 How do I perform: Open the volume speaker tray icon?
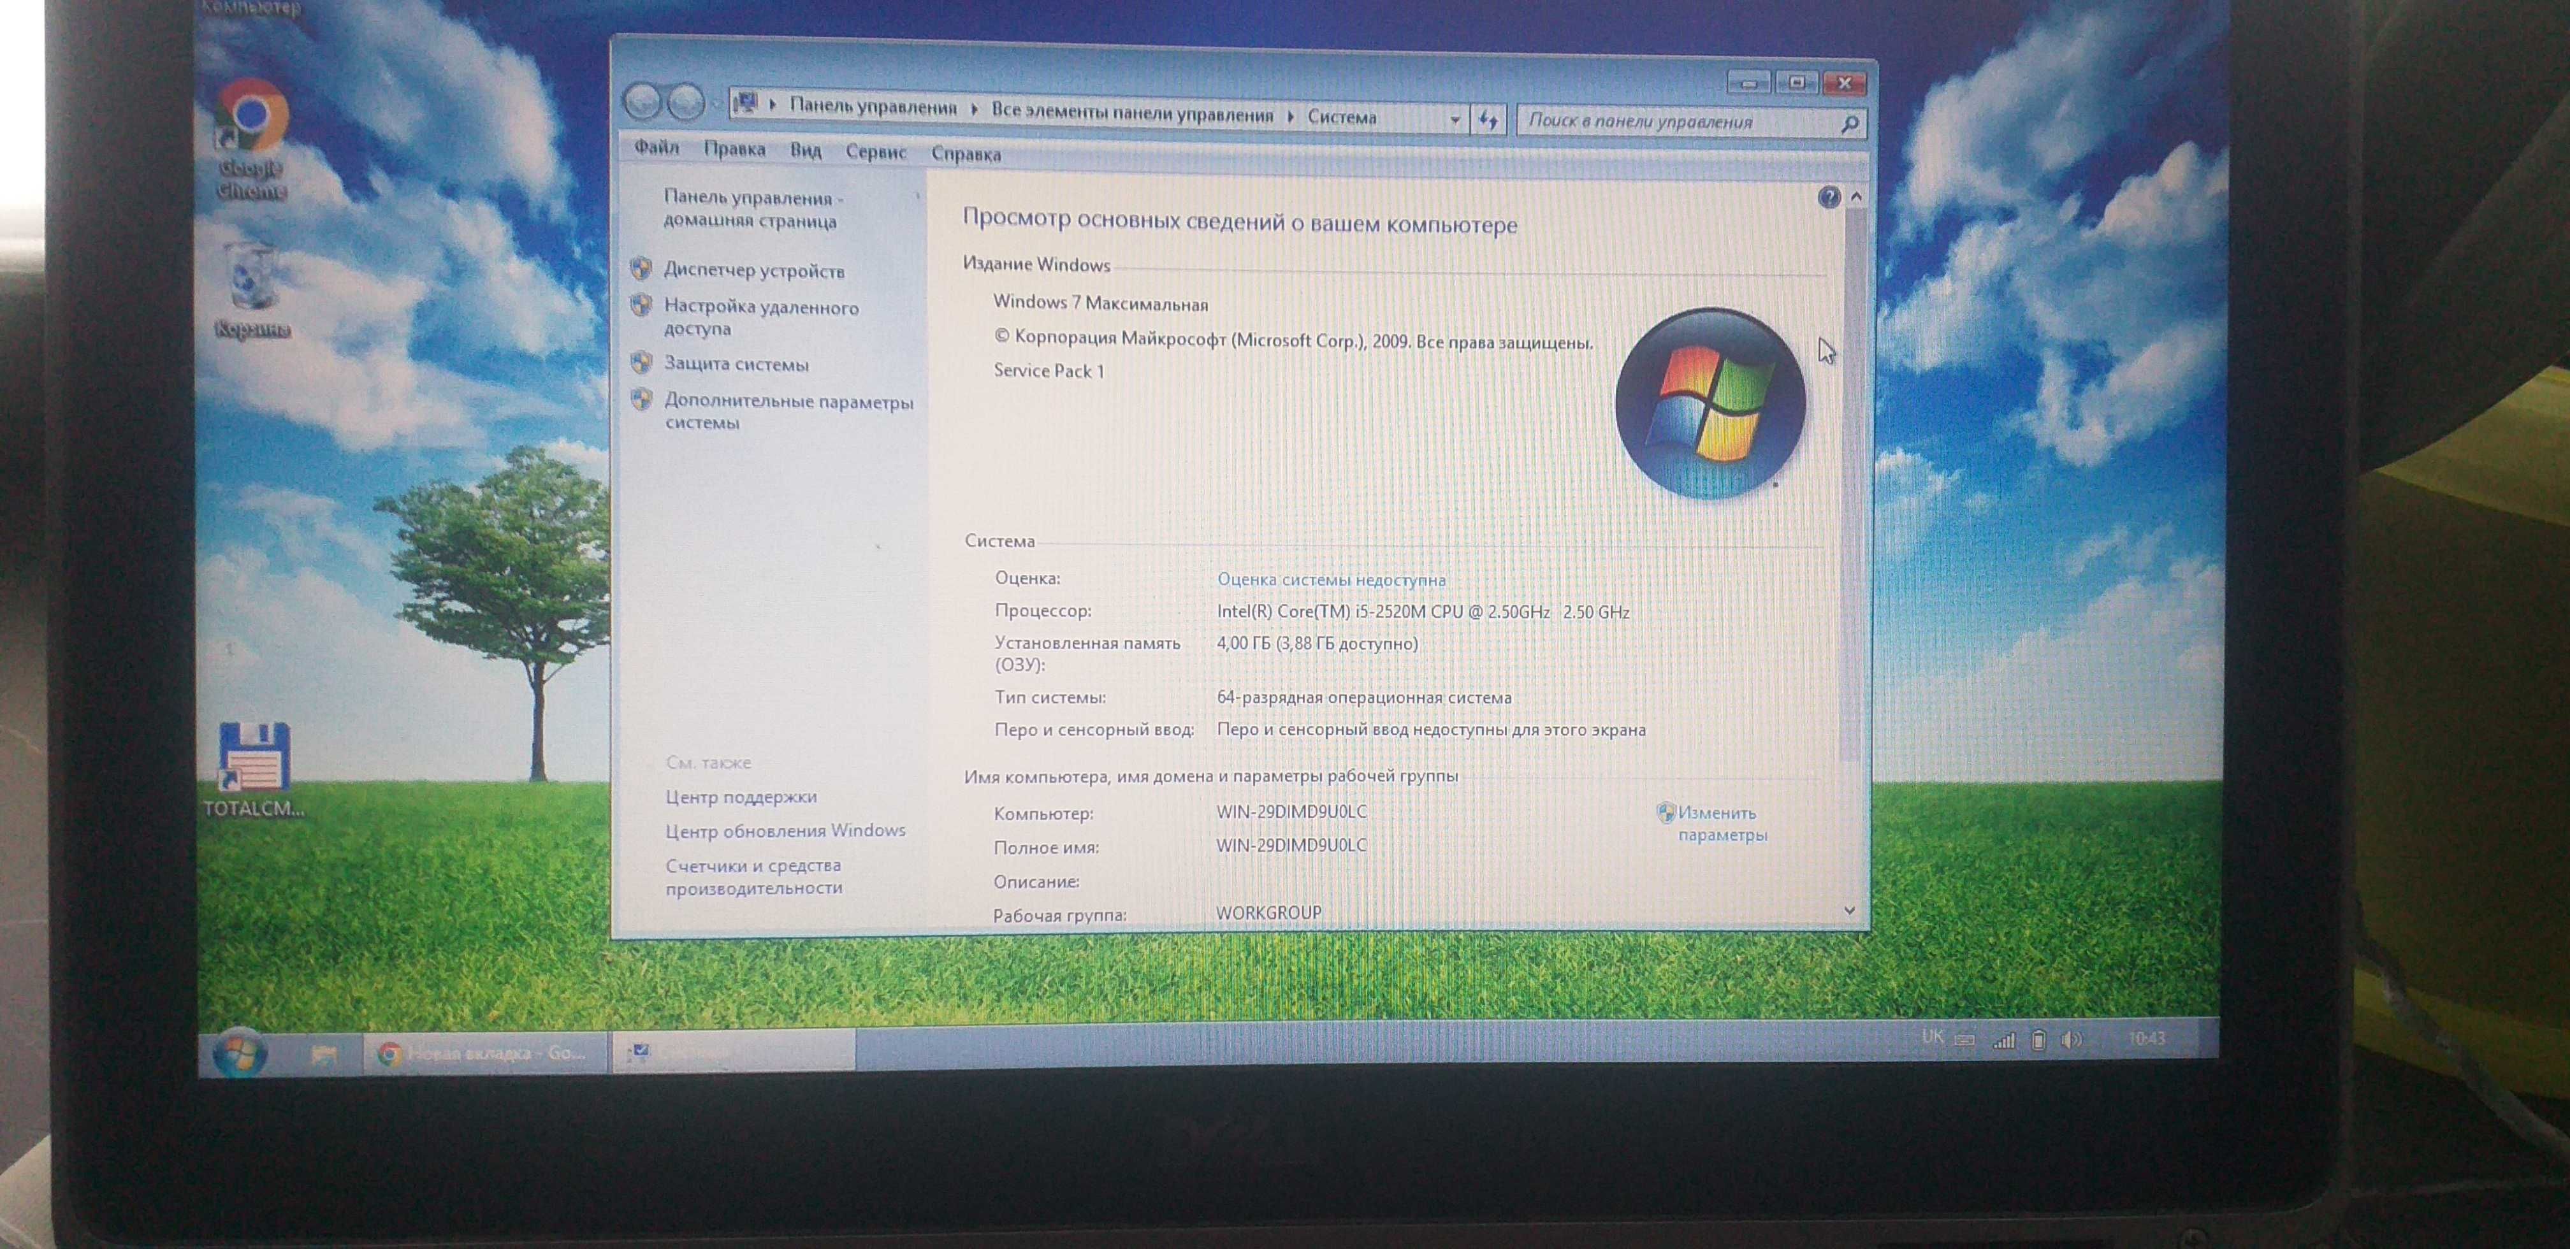click(x=2071, y=1039)
